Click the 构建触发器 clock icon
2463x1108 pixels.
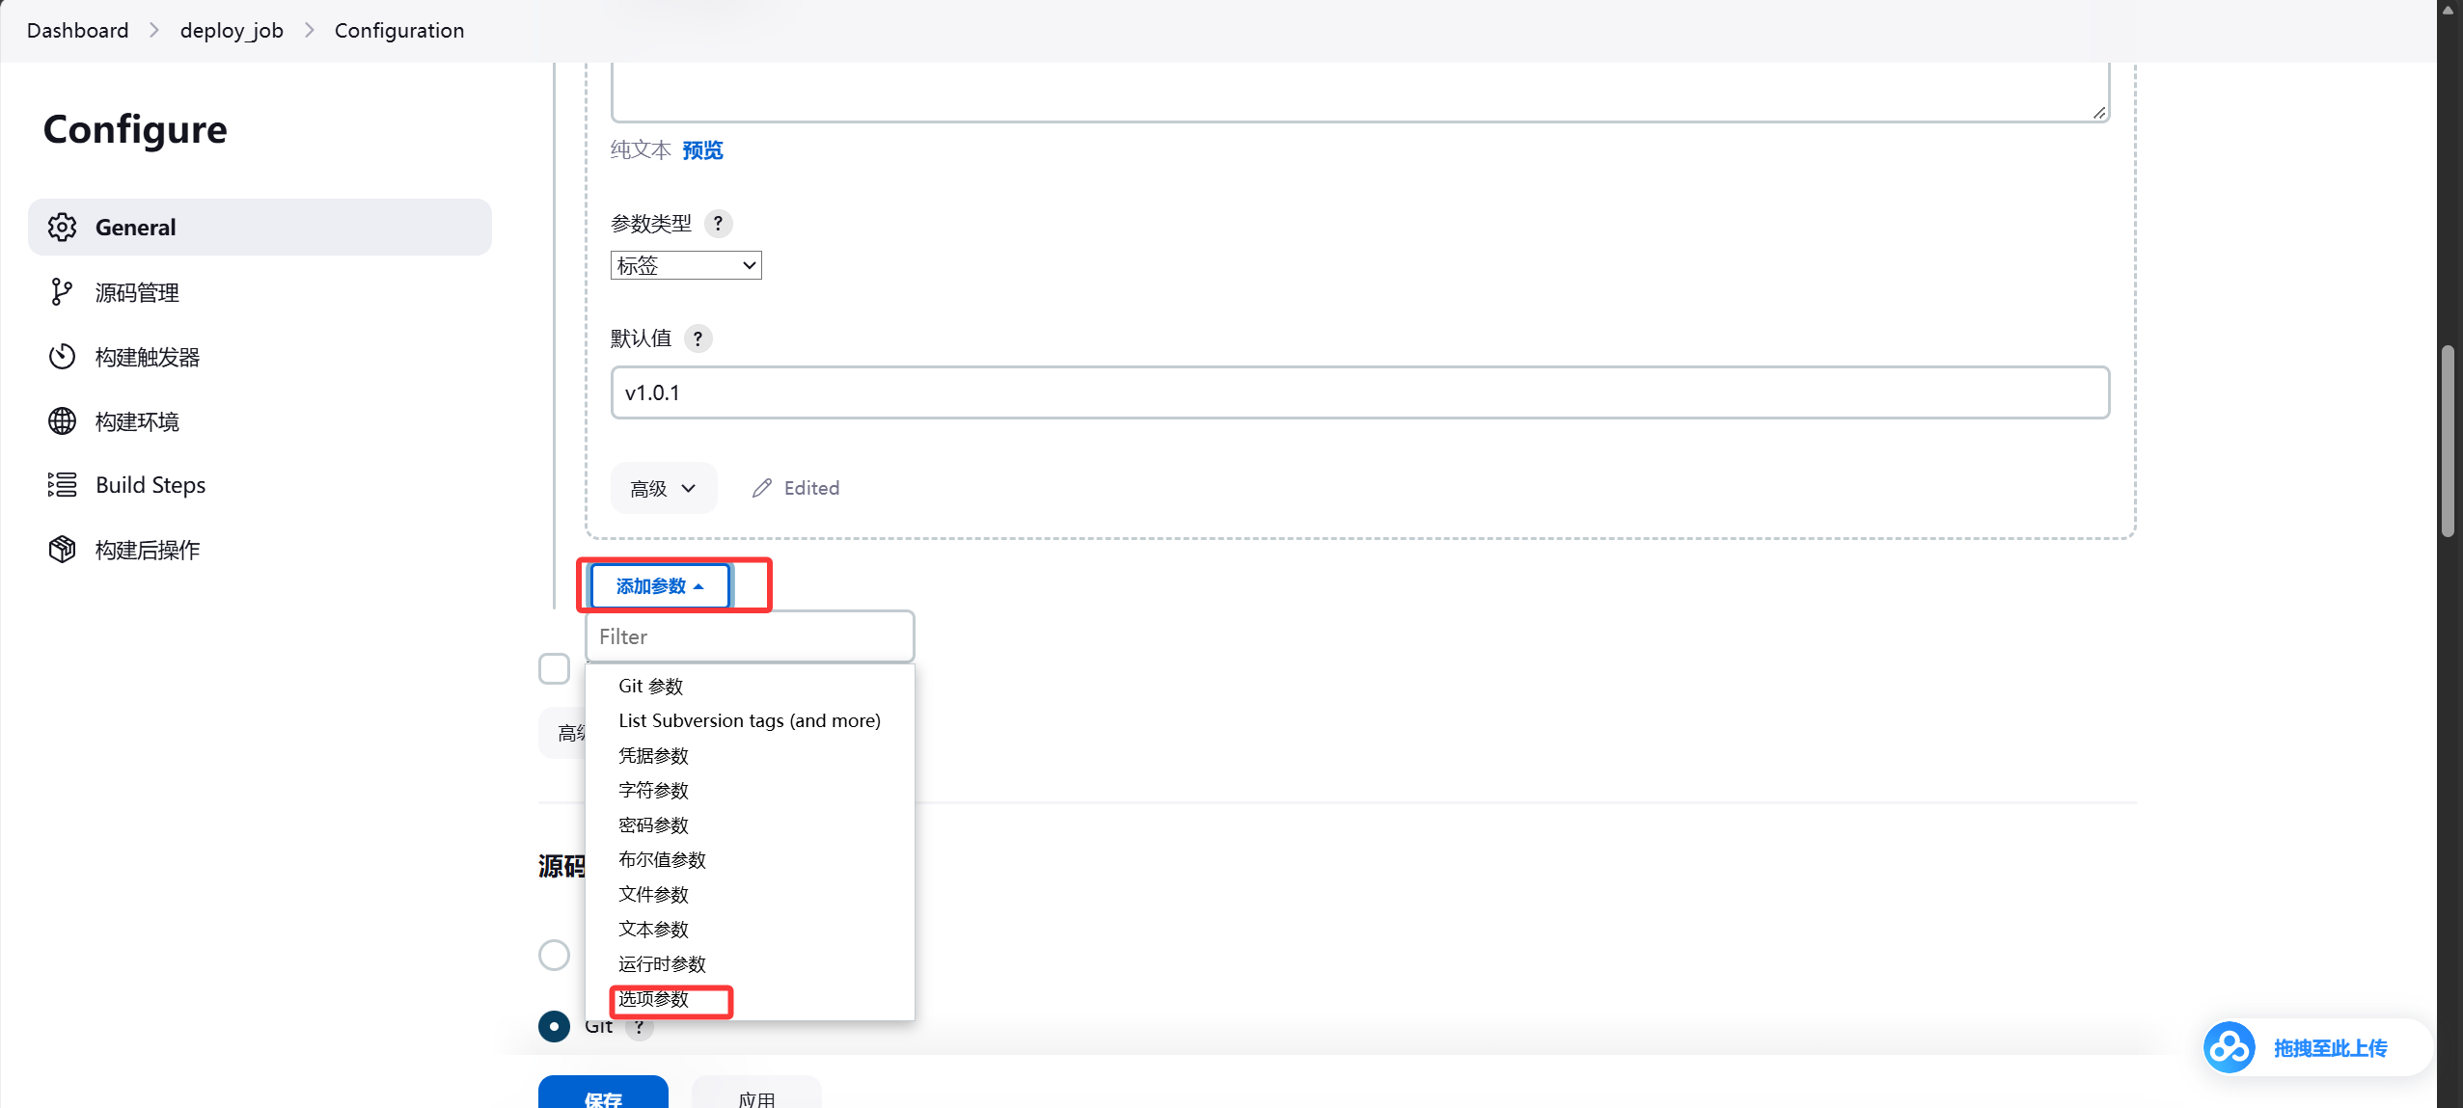click(62, 357)
